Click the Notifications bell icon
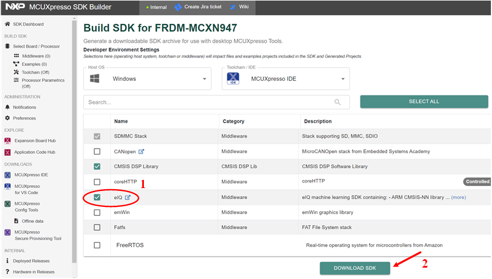 pyautogui.click(x=7, y=107)
